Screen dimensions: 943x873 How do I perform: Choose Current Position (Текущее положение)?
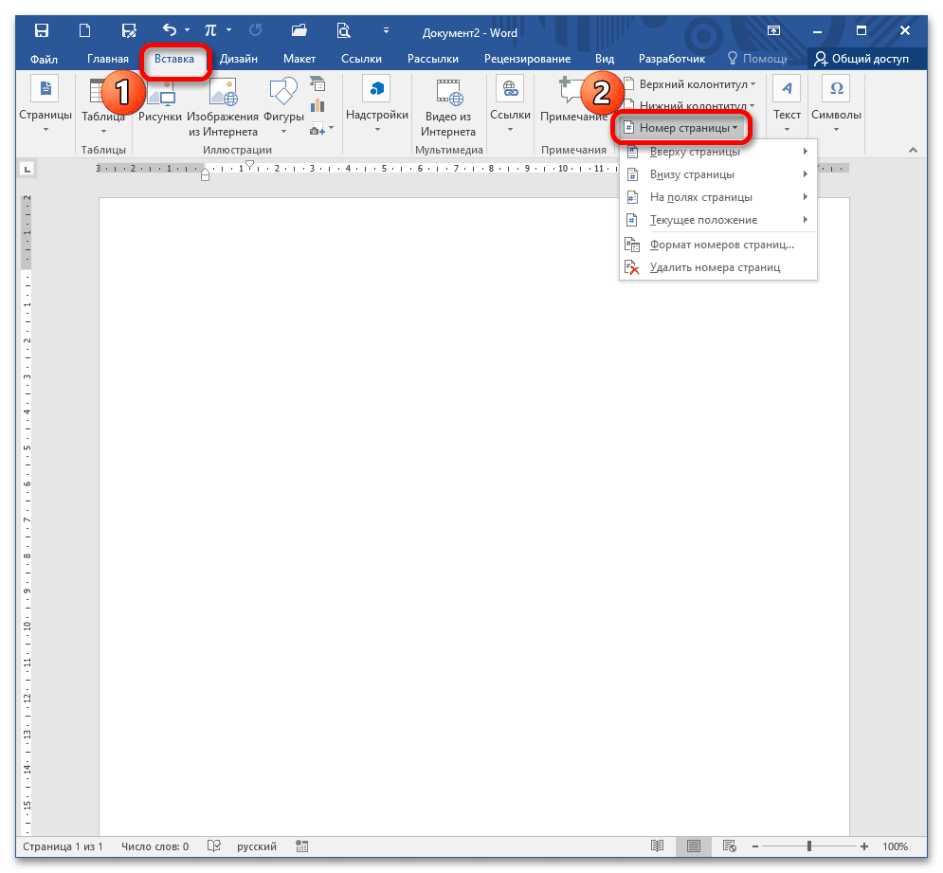click(718, 220)
